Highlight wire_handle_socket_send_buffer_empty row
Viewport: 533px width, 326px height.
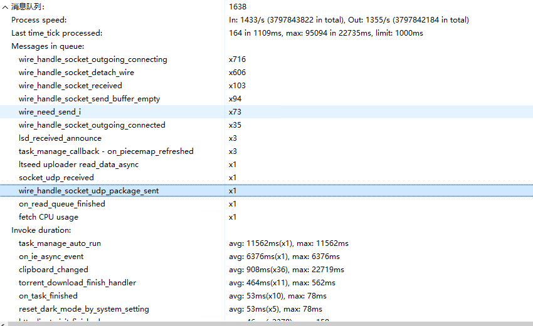(89, 99)
